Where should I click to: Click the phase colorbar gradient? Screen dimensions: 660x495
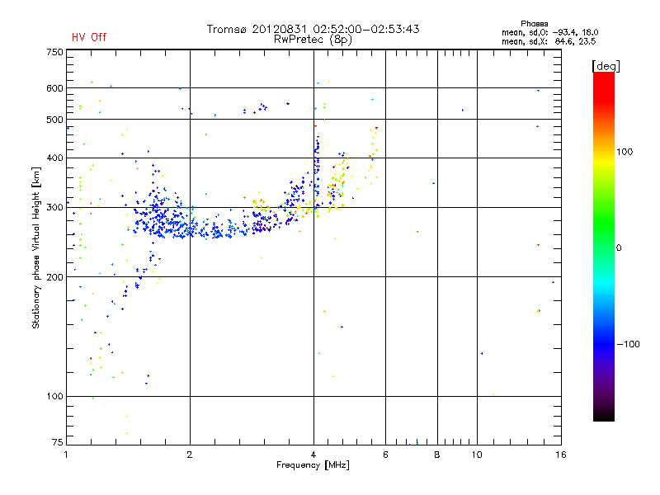604,246
